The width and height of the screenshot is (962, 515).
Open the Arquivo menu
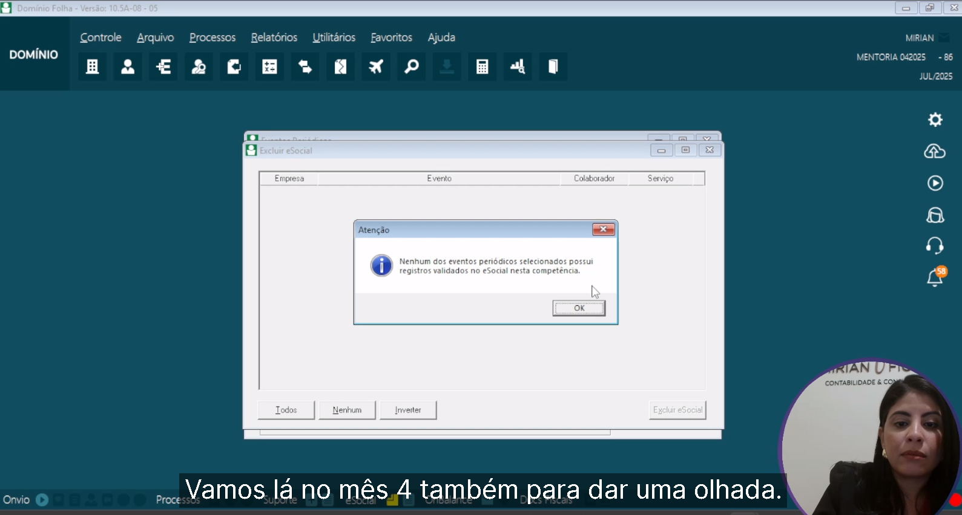point(156,37)
